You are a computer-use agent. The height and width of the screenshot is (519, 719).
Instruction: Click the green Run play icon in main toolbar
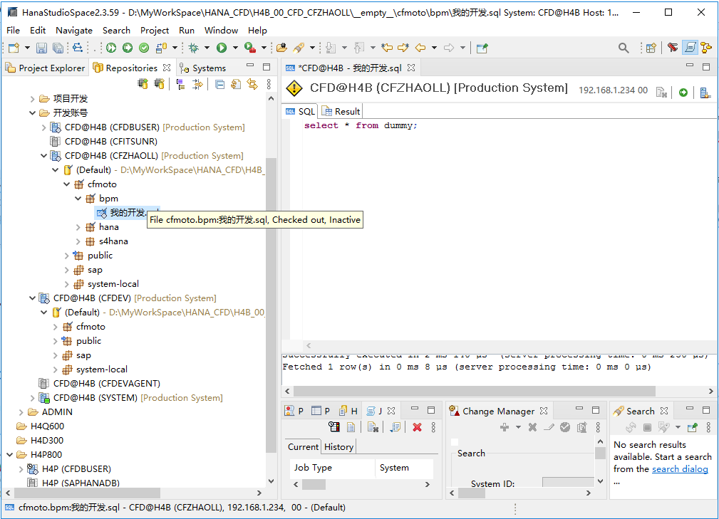tap(222, 48)
